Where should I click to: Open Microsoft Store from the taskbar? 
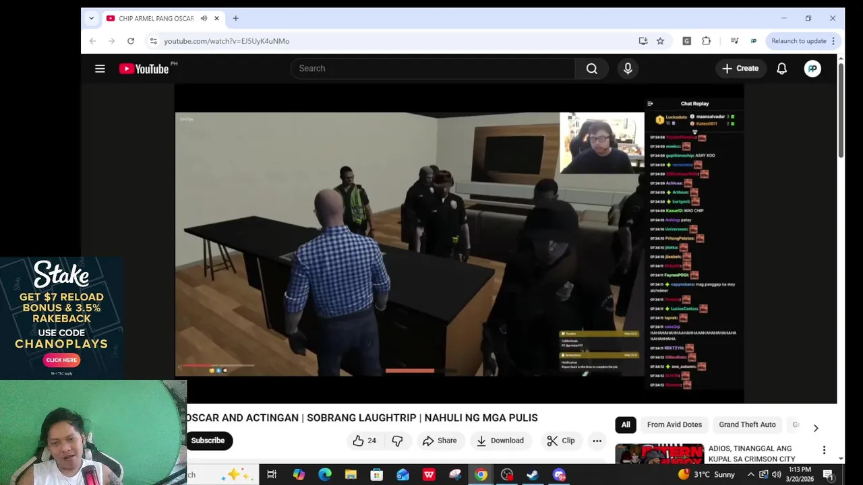[x=377, y=475]
